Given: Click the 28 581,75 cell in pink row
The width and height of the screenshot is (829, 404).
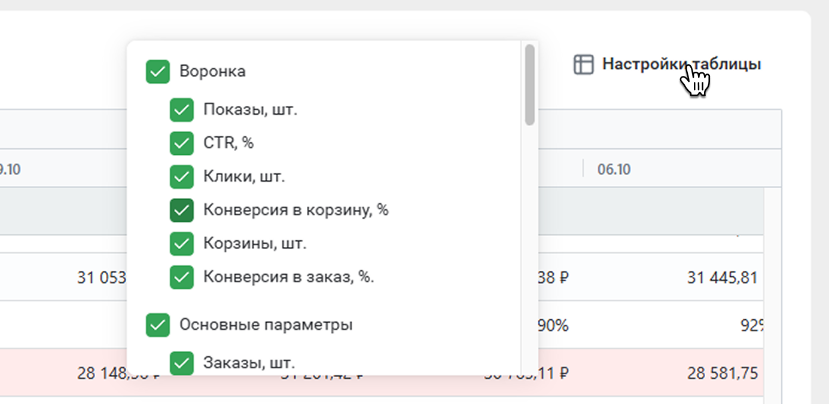Looking at the screenshot, I should tap(723, 374).
